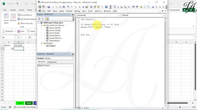Click the Run Sub green play icon

pyautogui.click(x=76, y=7)
